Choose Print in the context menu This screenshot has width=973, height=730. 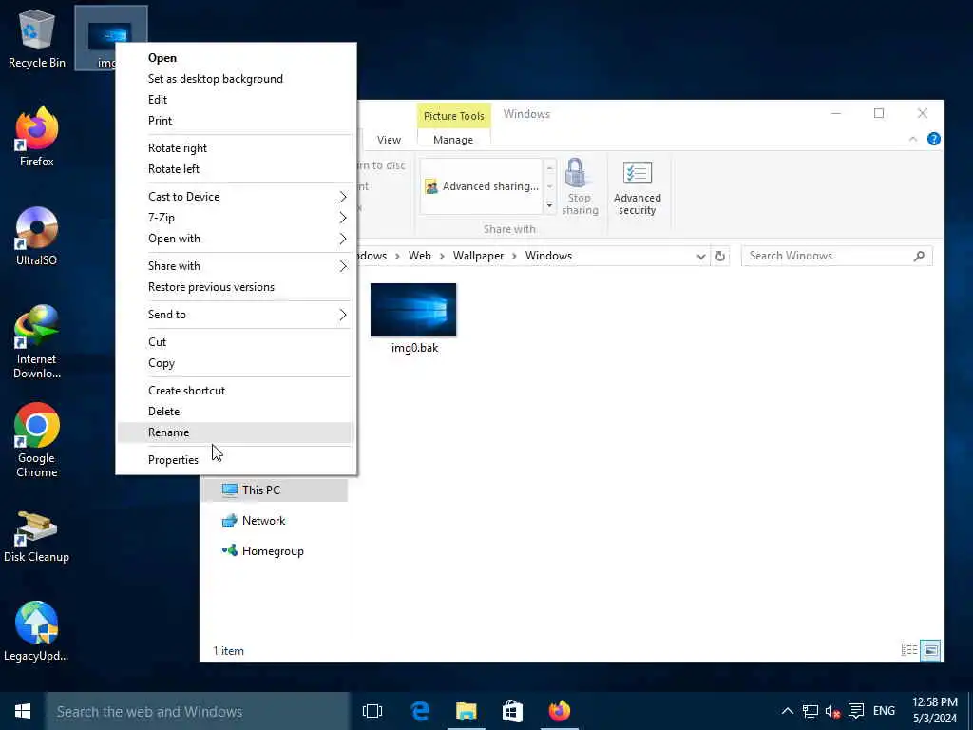[x=236, y=121]
